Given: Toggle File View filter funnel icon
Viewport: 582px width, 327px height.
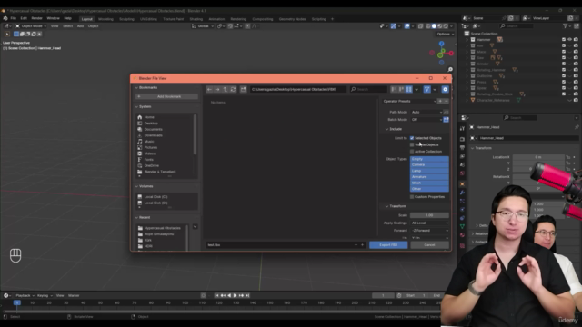Looking at the screenshot, I should point(426,89).
